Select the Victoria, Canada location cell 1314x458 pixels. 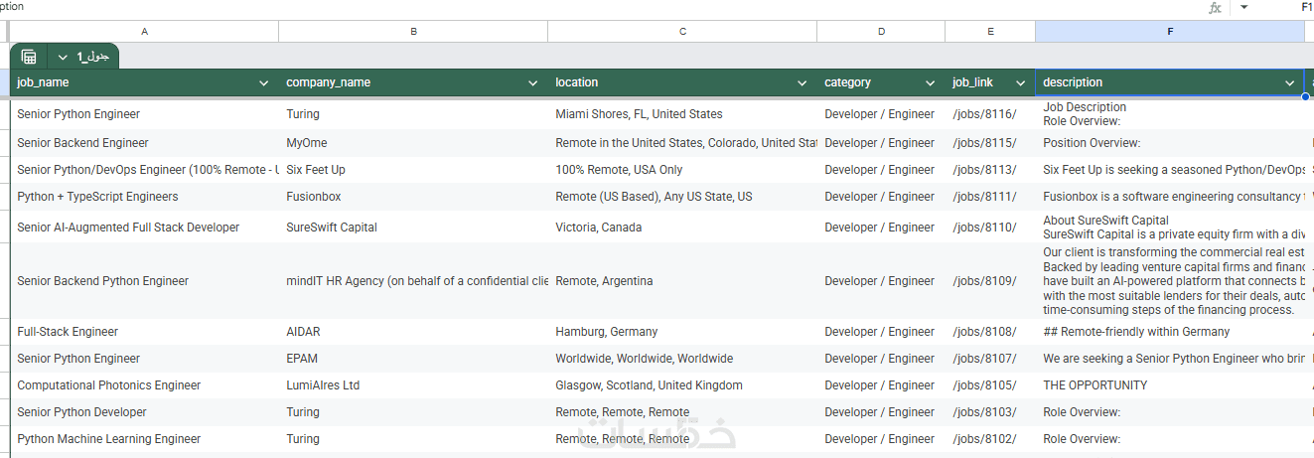point(682,228)
